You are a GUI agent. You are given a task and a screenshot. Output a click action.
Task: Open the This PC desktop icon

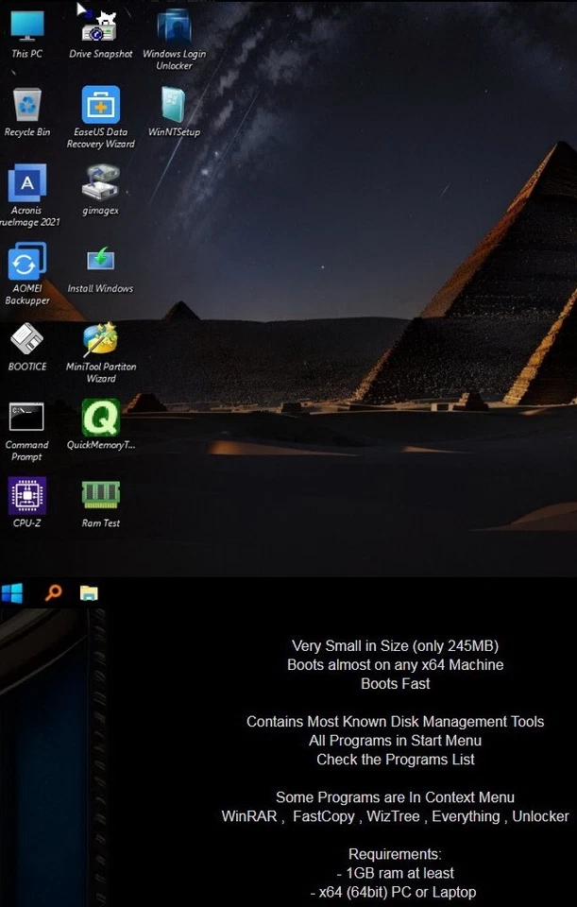click(27, 36)
